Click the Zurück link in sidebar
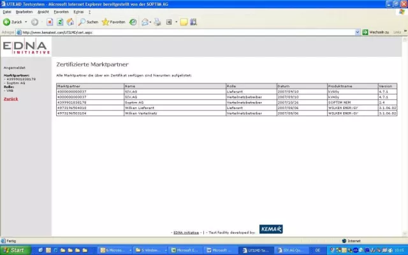 click(x=11, y=99)
